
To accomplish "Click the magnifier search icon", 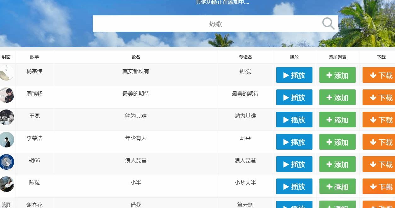I will pyautogui.click(x=328, y=24).
